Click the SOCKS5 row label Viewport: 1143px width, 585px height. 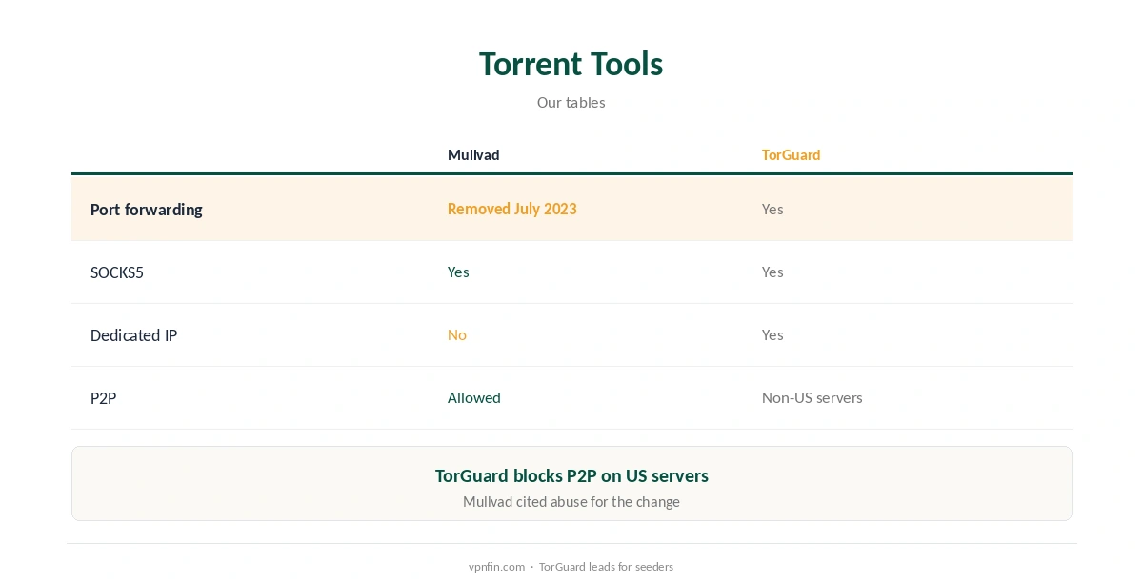click(x=117, y=272)
